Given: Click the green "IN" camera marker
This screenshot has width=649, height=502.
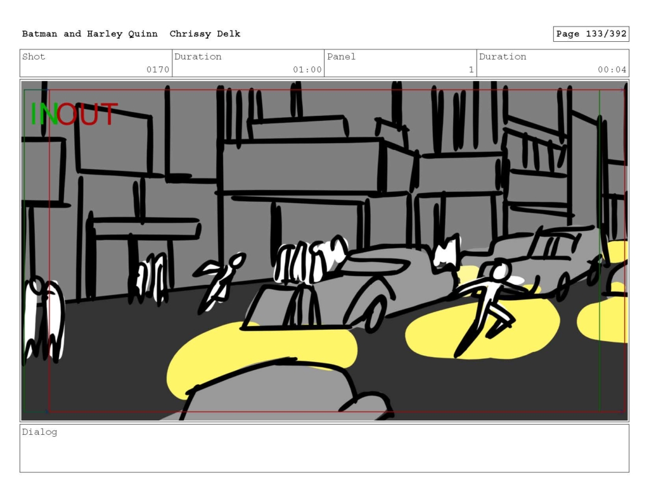Looking at the screenshot, I should click(x=44, y=114).
